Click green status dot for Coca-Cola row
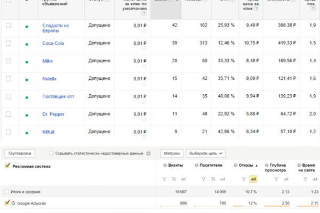Screen dimensions: 320x213 (x=27, y=44)
